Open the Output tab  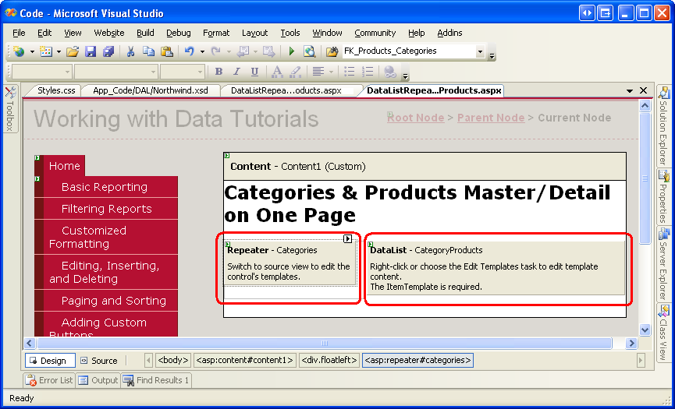tap(98, 380)
